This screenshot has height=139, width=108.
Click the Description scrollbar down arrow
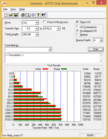tap(101, 61)
